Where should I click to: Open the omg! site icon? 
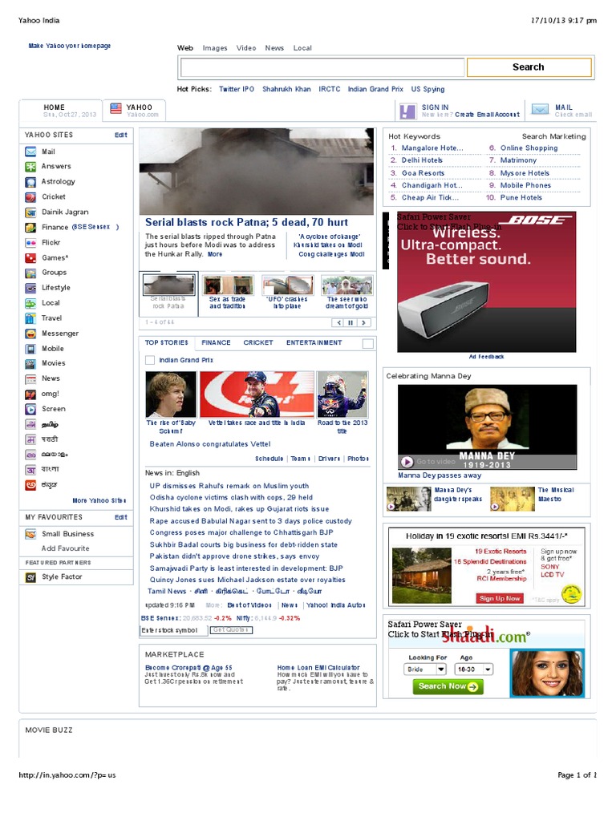point(30,394)
